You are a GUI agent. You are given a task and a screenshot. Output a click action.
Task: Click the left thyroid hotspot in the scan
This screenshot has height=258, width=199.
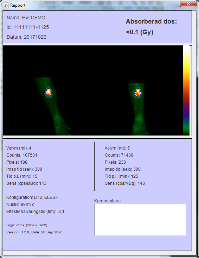pyautogui.click(x=49, y=92)
